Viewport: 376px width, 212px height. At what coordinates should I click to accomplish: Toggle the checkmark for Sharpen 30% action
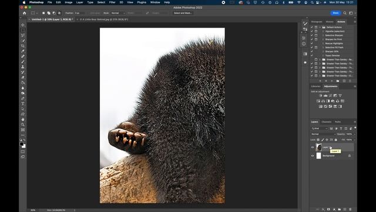[x=312, y=51]
